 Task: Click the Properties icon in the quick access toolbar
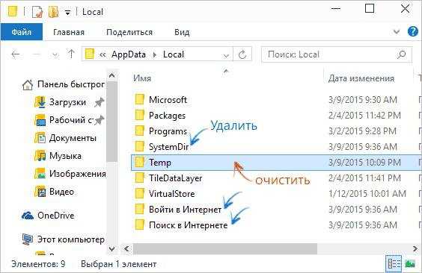point(37,12)
